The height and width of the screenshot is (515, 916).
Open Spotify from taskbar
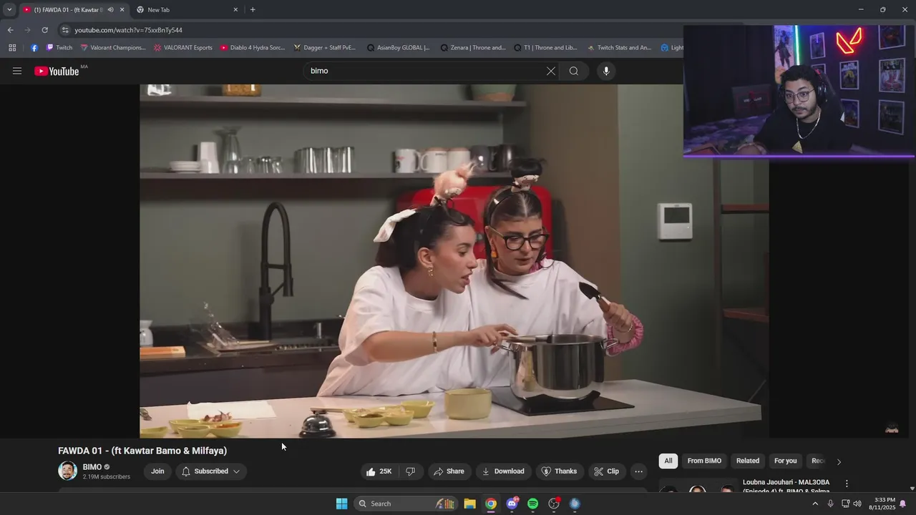tap(532, 504)
